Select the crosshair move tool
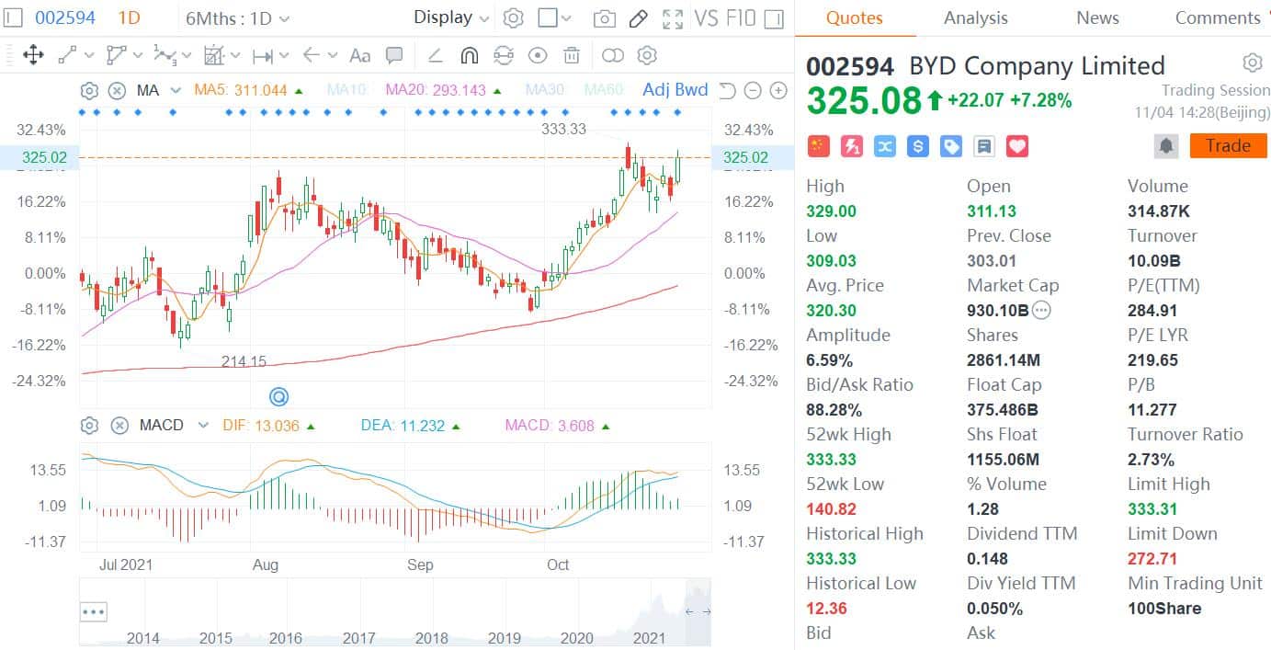 (x=33, y=55)
